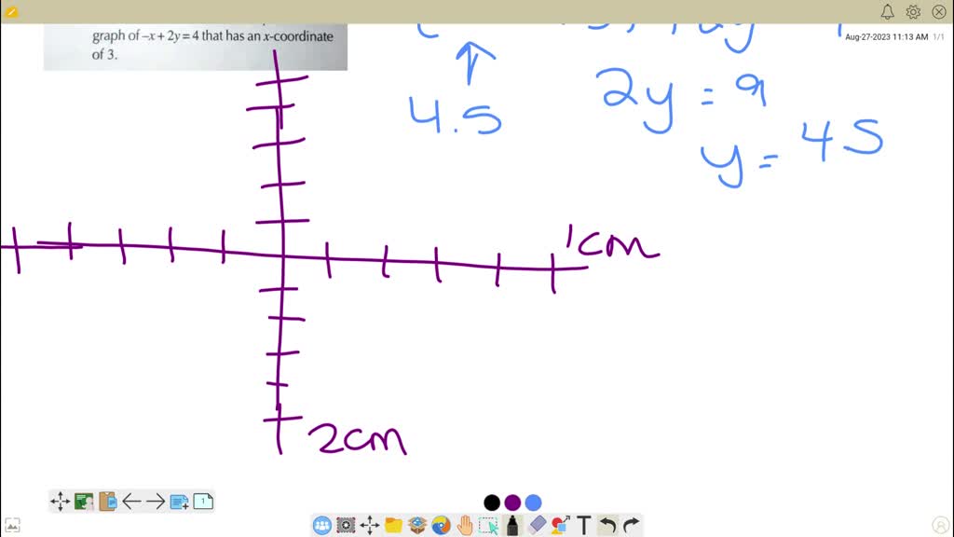This screenshot has height=537, width=954.
Task: Open the settings gear menu
Action: [x=913, y=12]
